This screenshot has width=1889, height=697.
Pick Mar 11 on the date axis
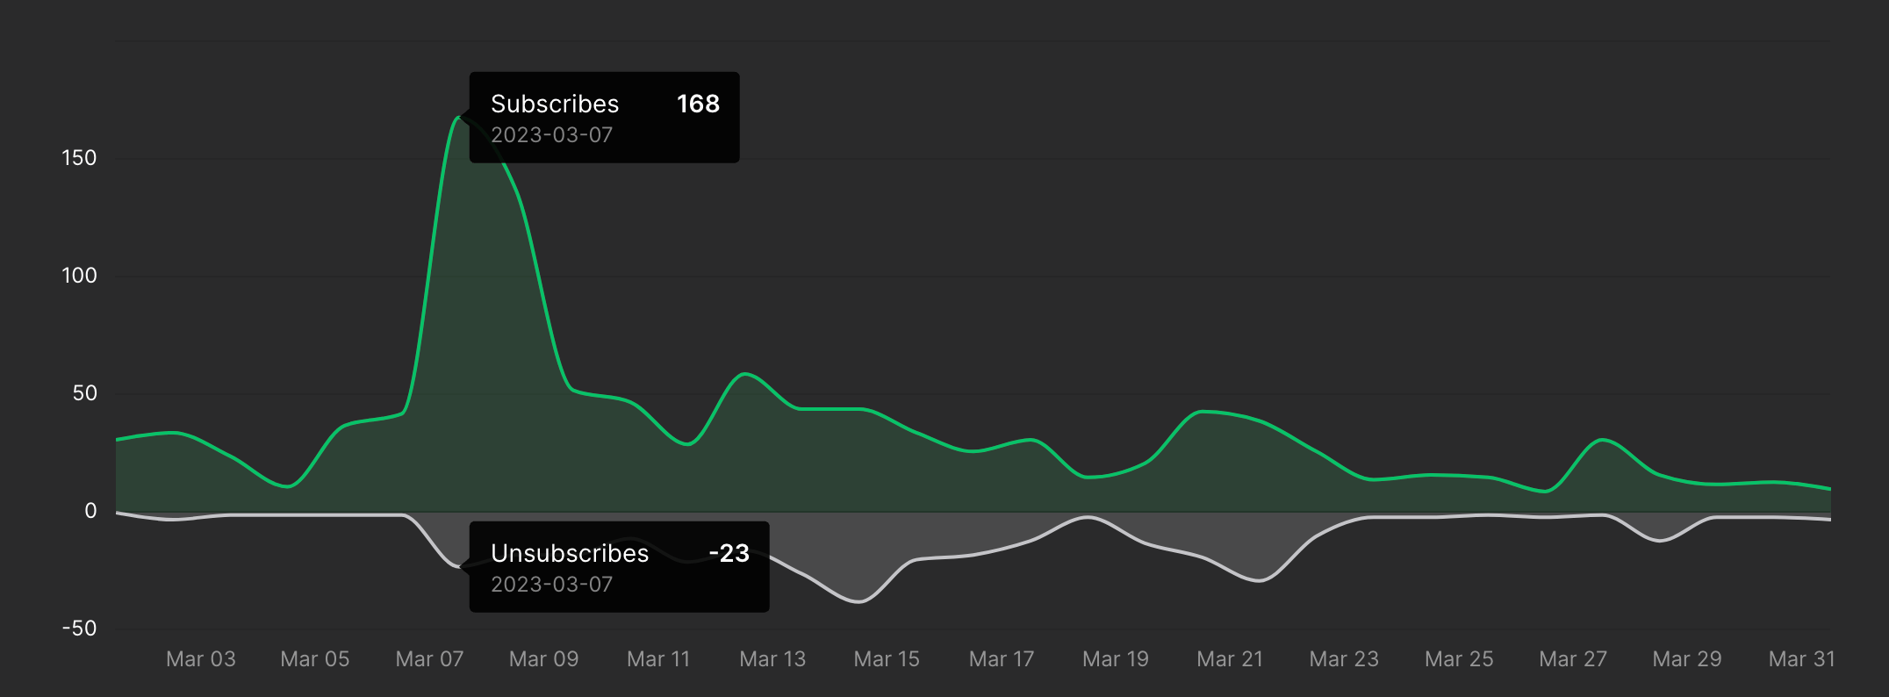[658, 659]
